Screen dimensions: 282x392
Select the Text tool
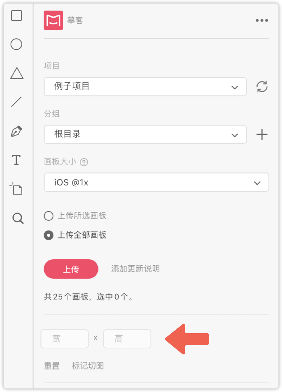click(x=17, y=160)
